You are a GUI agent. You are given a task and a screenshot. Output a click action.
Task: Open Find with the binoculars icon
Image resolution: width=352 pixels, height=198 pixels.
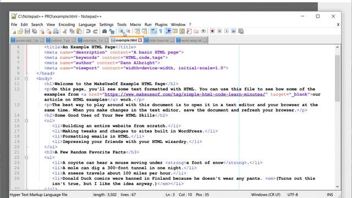coord(105,31)
